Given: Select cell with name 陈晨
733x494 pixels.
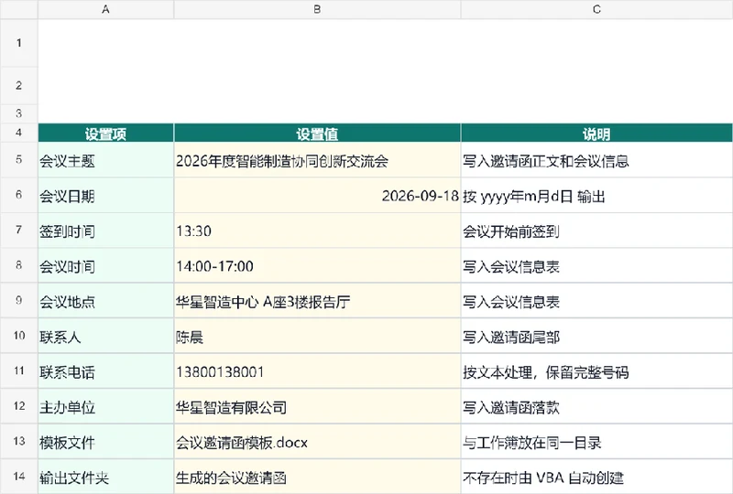Looking at the screenshot, I should (317, 336).
